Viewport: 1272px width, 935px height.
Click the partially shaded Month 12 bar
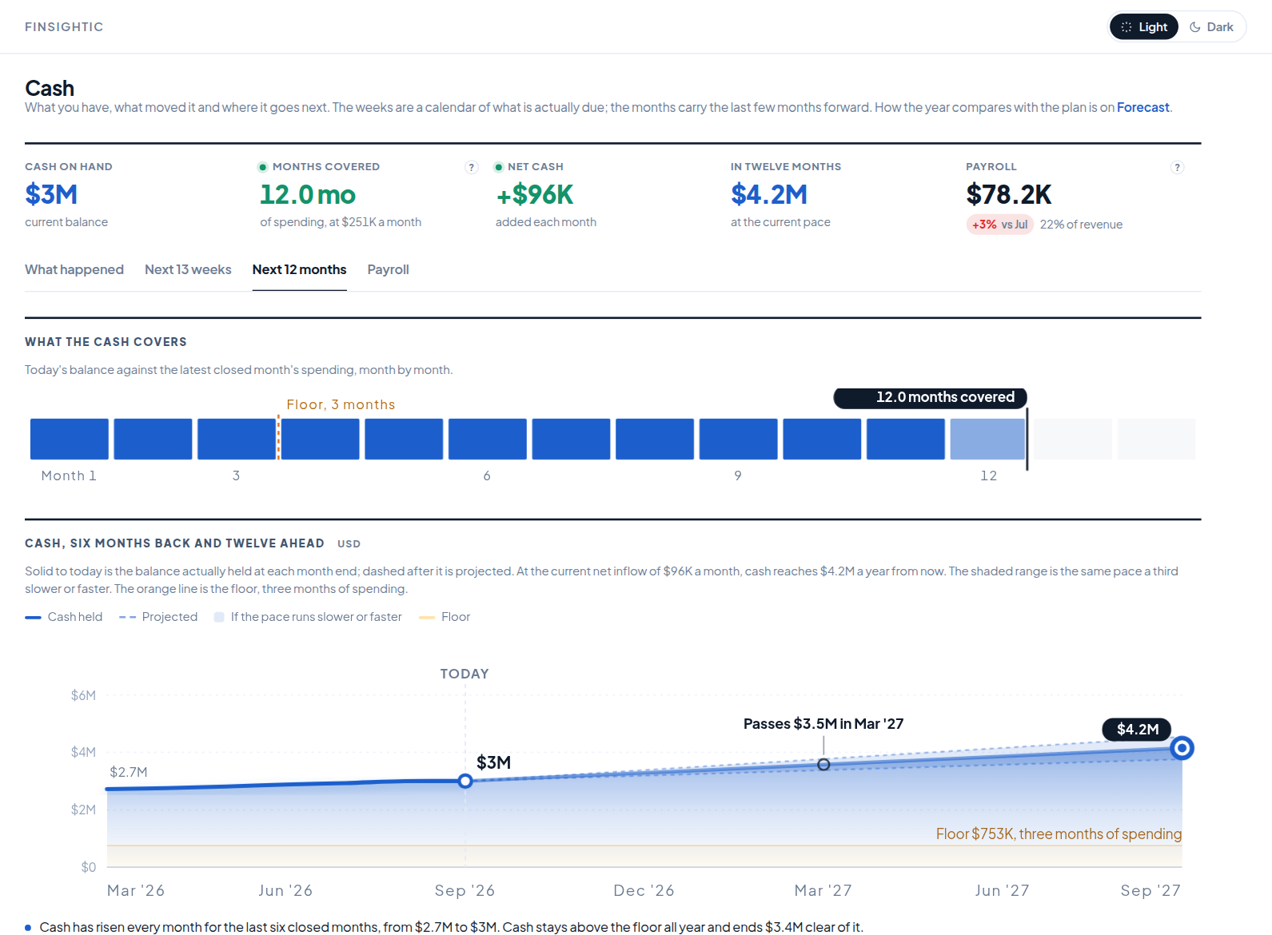(x=987, y=439)
